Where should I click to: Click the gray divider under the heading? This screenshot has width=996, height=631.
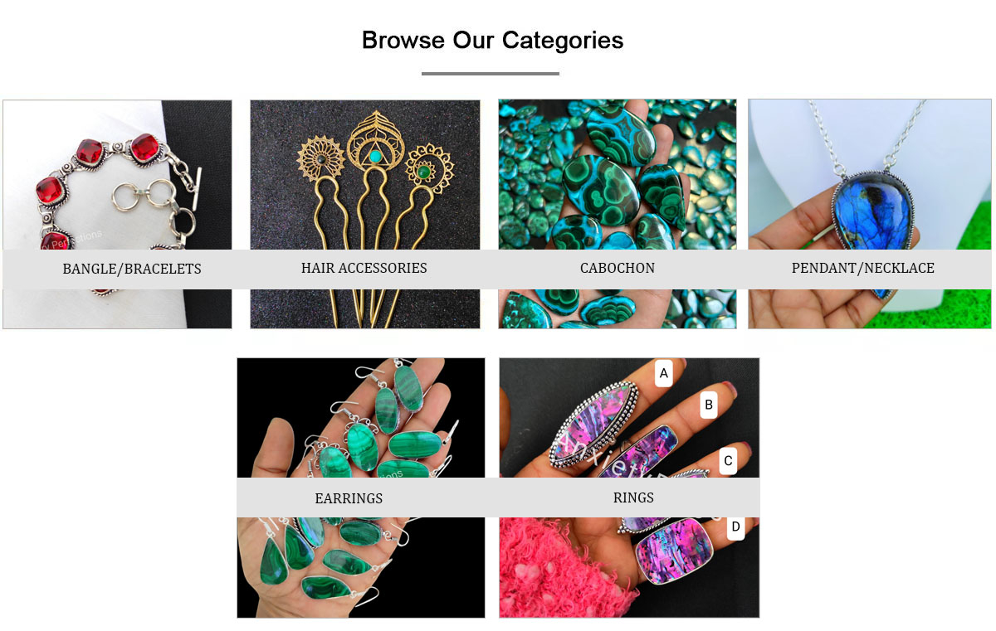(x=491, y=74)
